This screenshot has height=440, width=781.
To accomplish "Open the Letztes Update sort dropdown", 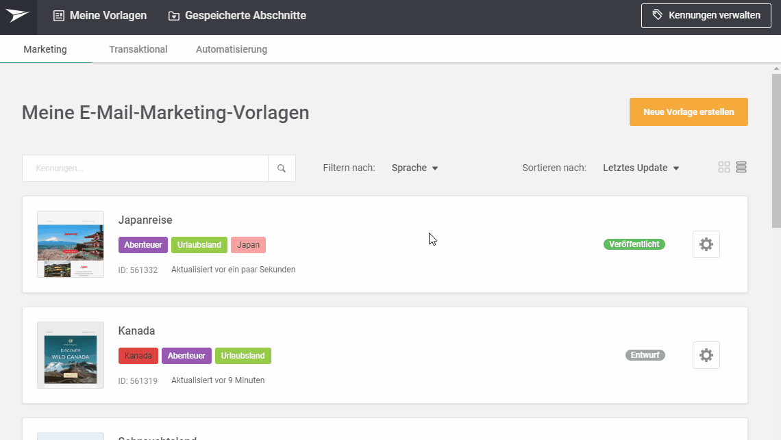I will point(641,168).
